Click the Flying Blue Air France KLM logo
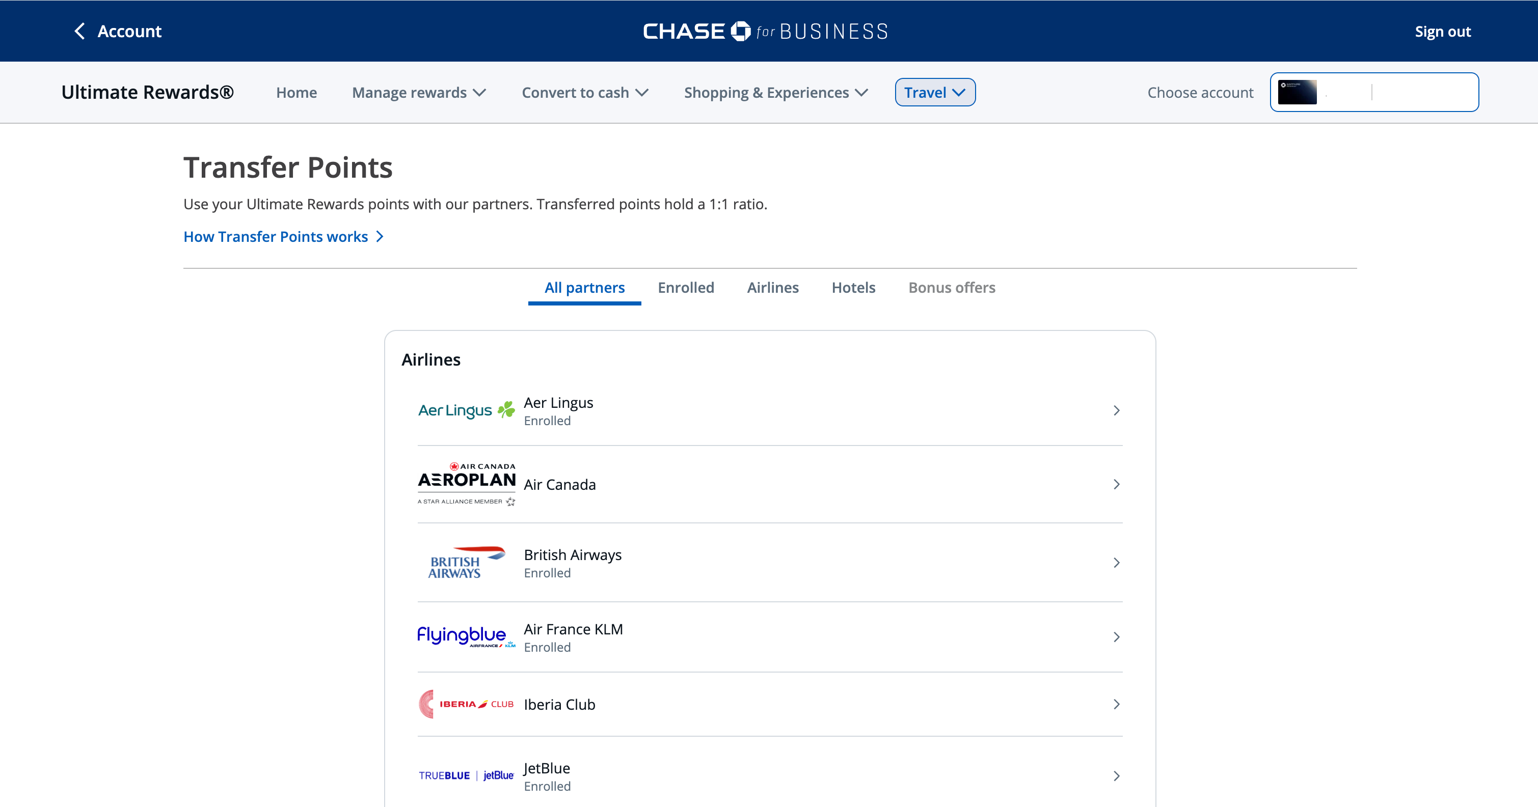Image resolution: width=1538 pixels, height=807 pixels. [466, 636]
